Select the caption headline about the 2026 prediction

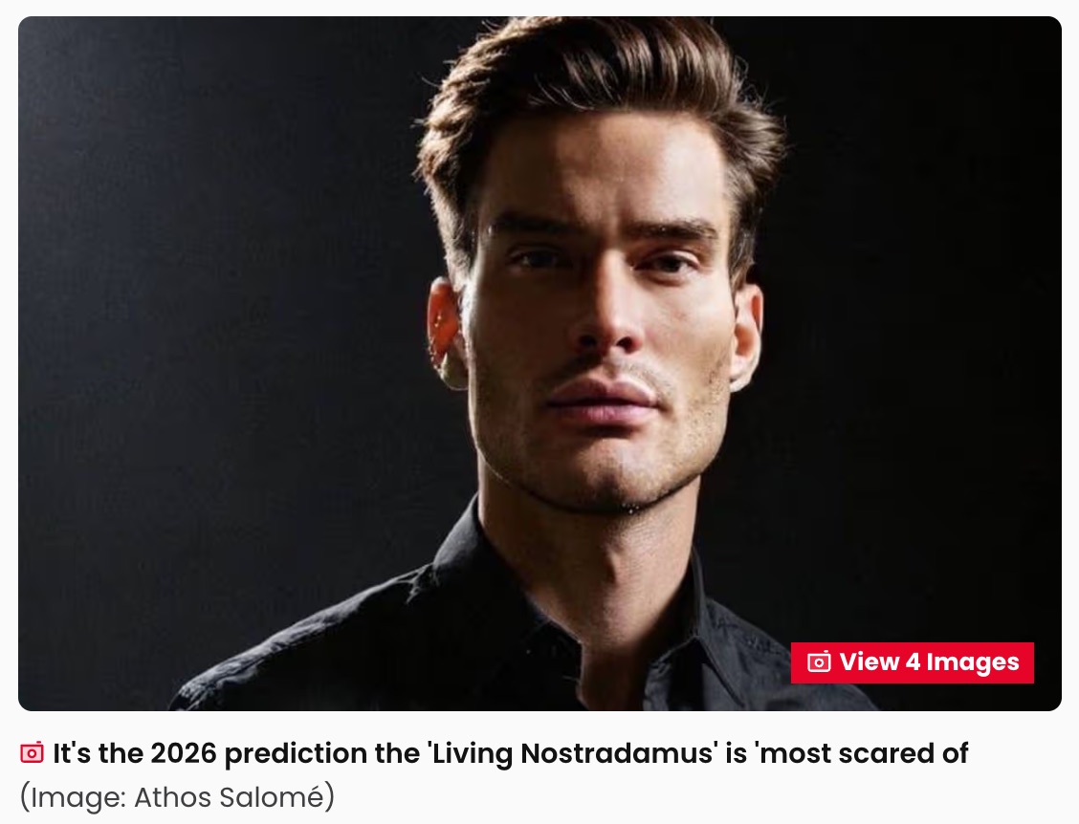tap(510, 753)
